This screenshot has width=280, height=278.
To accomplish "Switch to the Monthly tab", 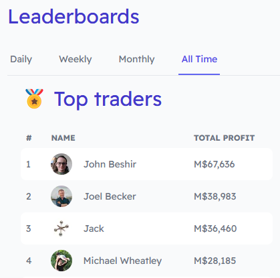I will pyautogui.click(x=136, y=59).
